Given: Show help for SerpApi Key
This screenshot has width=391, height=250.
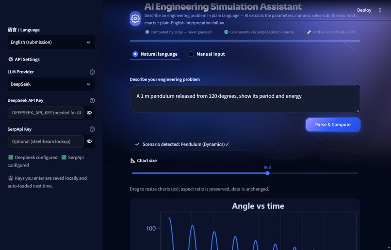Looking at the screenshot, I should pos(92,129).
